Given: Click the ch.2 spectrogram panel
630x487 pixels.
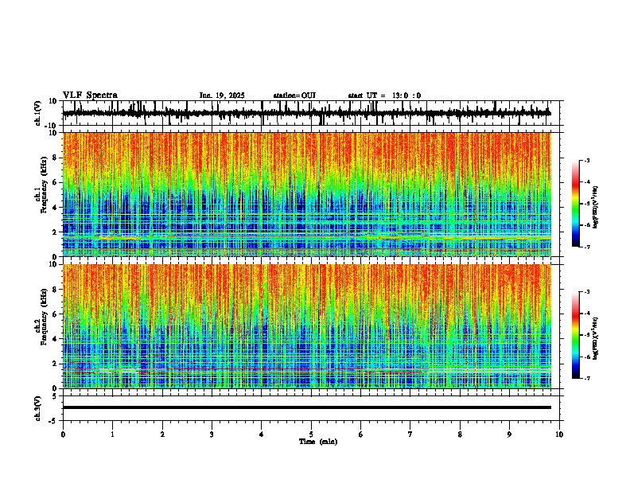Looking at the screenshot, I should click(306, 326).
